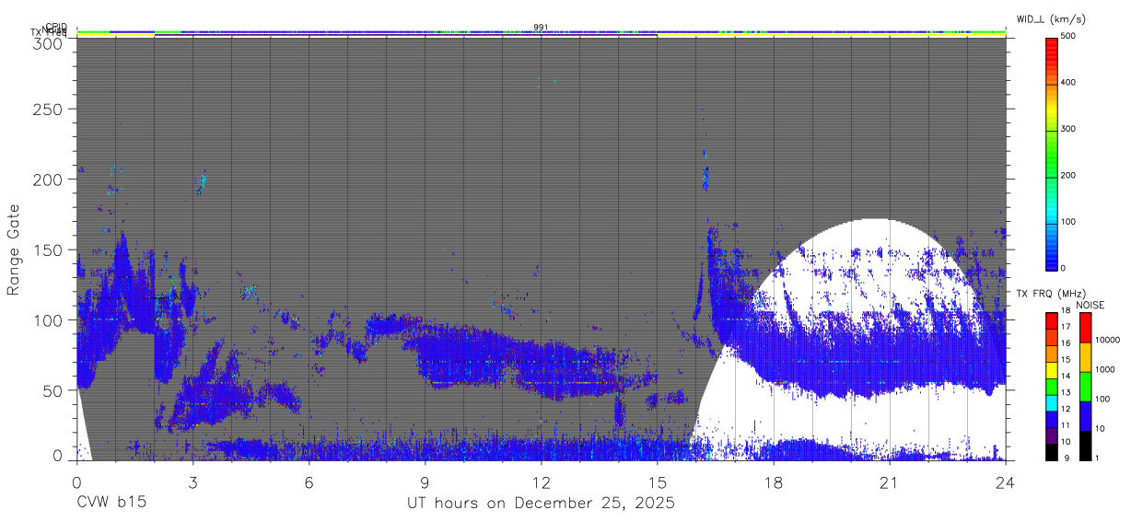Click the '1000' label on the NOISE scale

[1104, 370]
